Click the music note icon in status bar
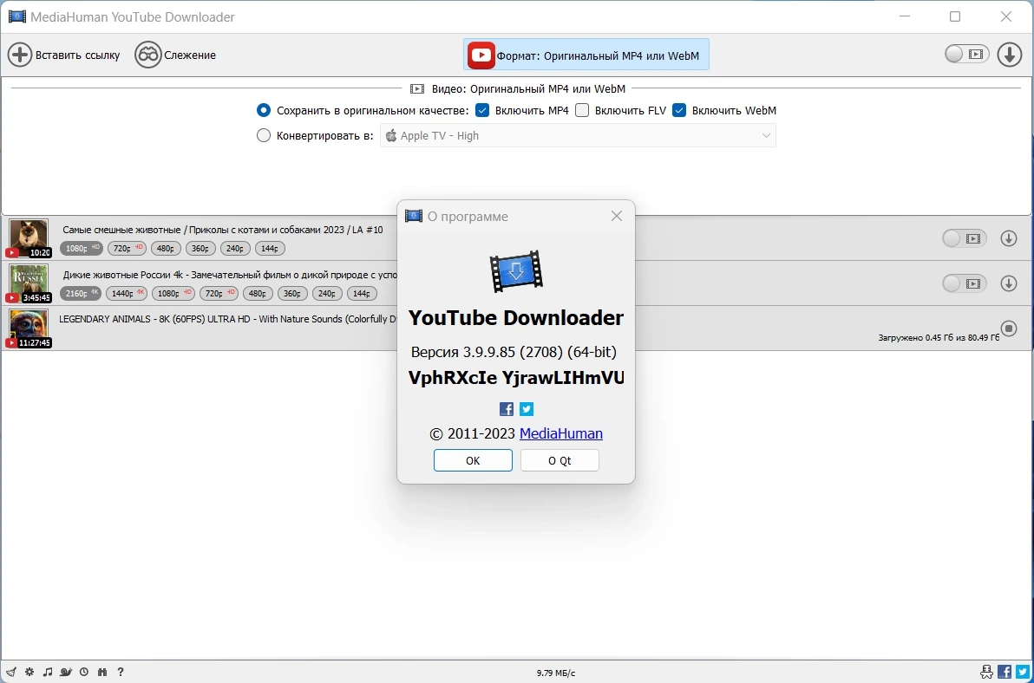 48,672
